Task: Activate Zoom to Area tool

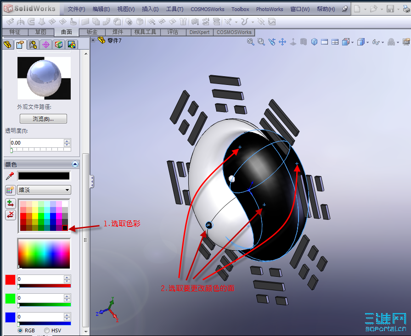Action: click(261, 42)
